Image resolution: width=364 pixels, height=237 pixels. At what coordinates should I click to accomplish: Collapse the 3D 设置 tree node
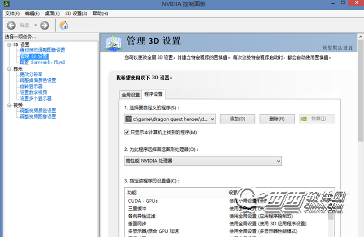coord(9,45)
